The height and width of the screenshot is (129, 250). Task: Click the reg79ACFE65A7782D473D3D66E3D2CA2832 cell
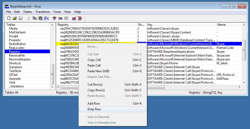97,29
